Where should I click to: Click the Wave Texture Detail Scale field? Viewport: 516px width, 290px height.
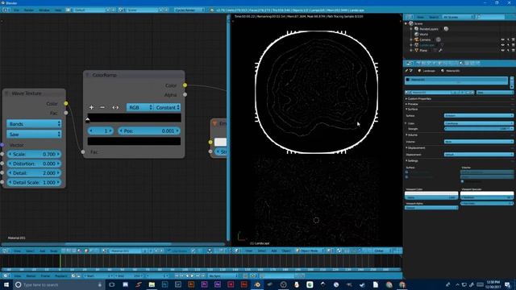coord(34,183)
